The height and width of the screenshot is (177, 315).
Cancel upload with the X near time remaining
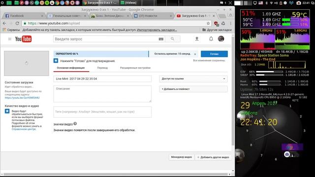[195, 54]
